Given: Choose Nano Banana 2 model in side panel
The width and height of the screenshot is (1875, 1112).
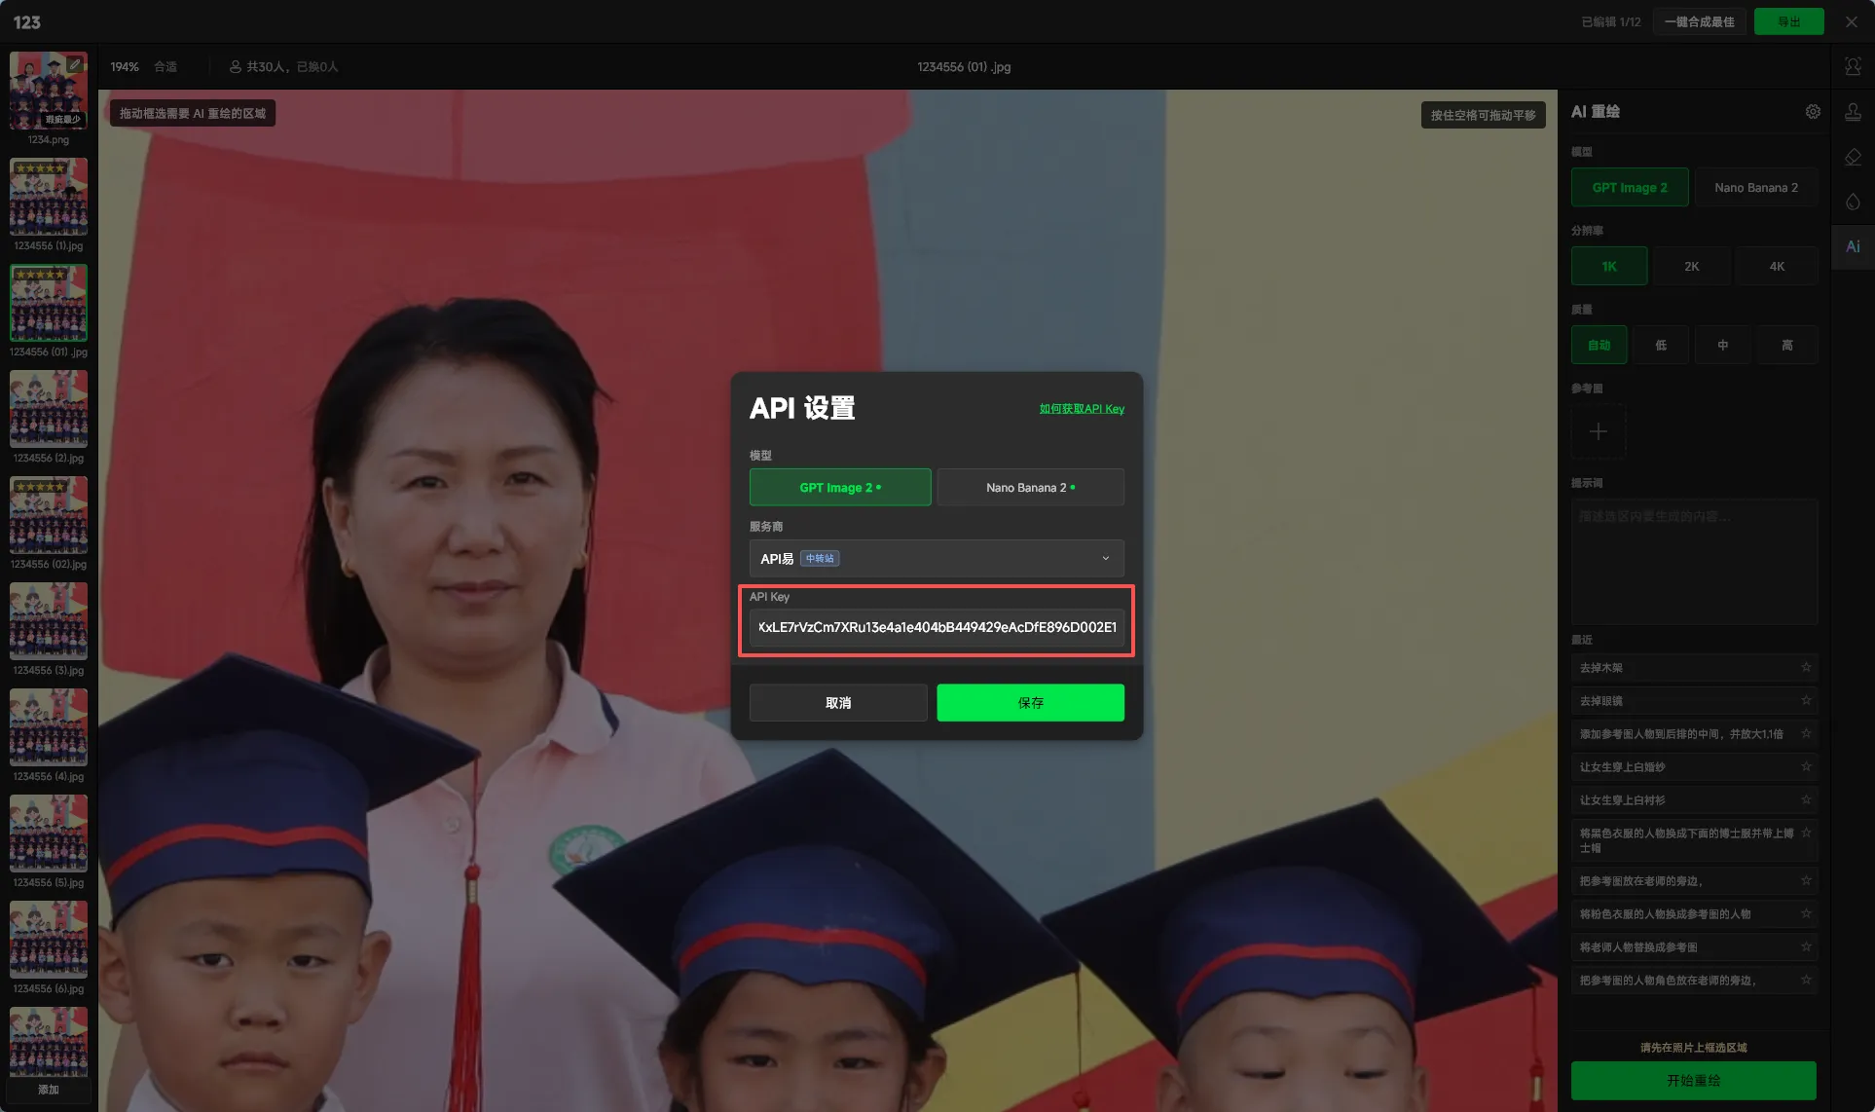Looking at the screenshot, I should coord(1756,187).
